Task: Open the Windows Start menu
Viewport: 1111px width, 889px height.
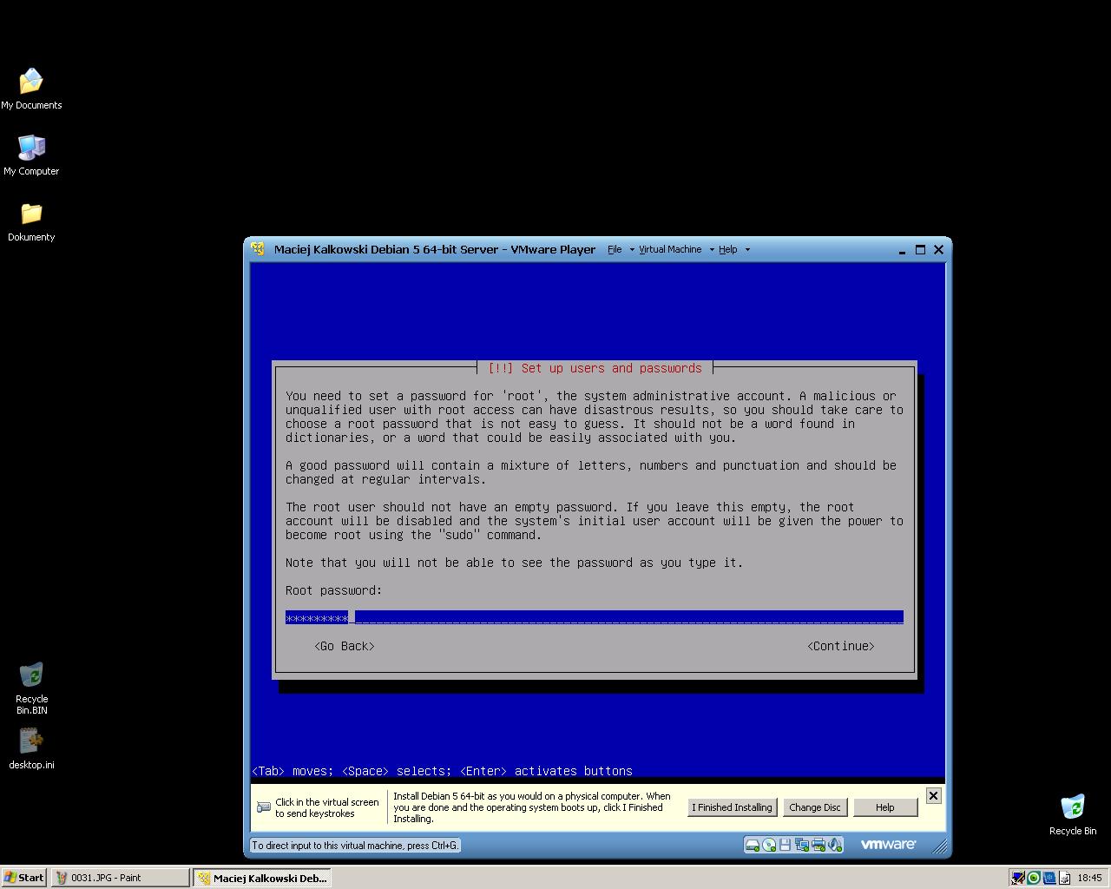Action: pyautogui.click(x=24, y=878)
